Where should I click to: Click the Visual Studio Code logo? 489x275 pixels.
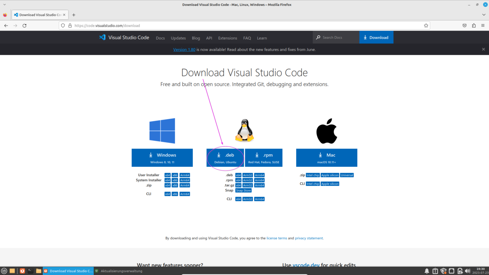[x=103, y=37]
